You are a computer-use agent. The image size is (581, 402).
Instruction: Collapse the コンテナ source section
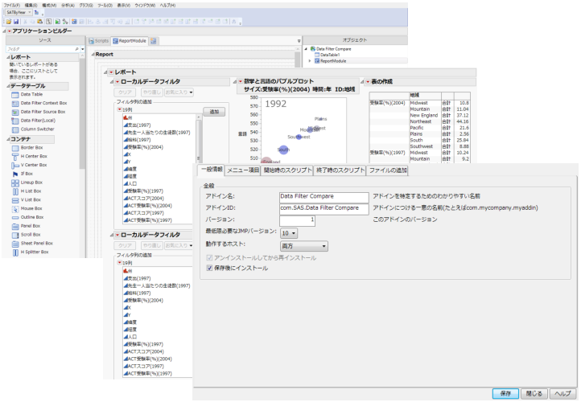point(8,139)
